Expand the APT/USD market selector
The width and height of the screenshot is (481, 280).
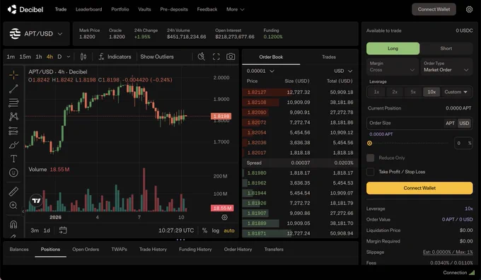click(x=36, y=34)
